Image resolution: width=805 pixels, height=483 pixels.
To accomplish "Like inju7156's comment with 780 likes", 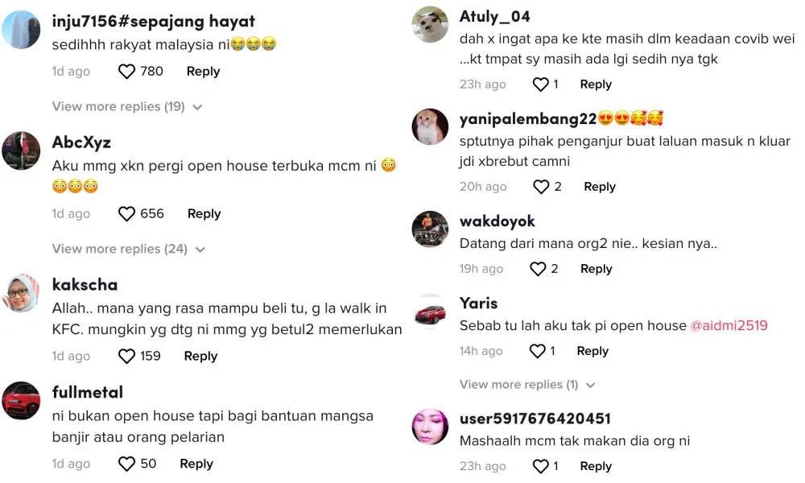I will [x=126, y=72].
